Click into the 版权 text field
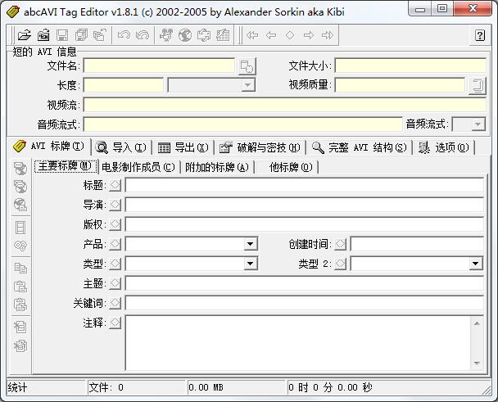Screen dimensions: 498x402 [x=304, y=224]
